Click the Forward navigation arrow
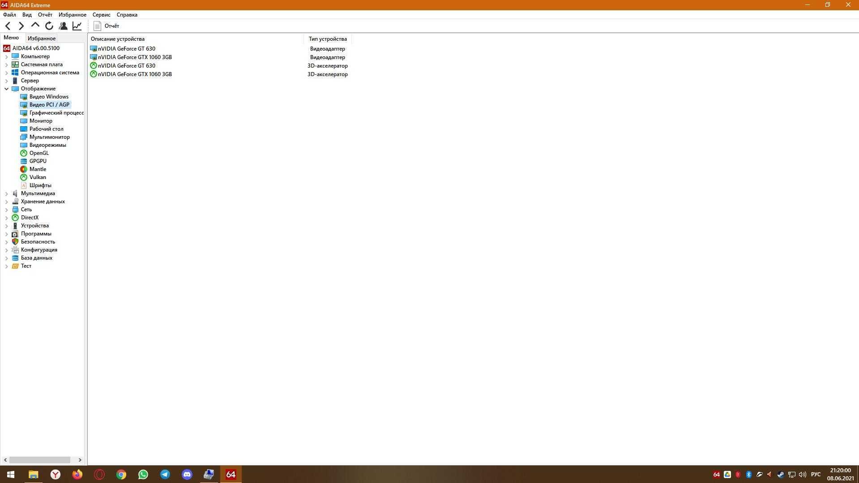Image resolution: width=859 pixels, height=483 pixels. tap(21, 26)
